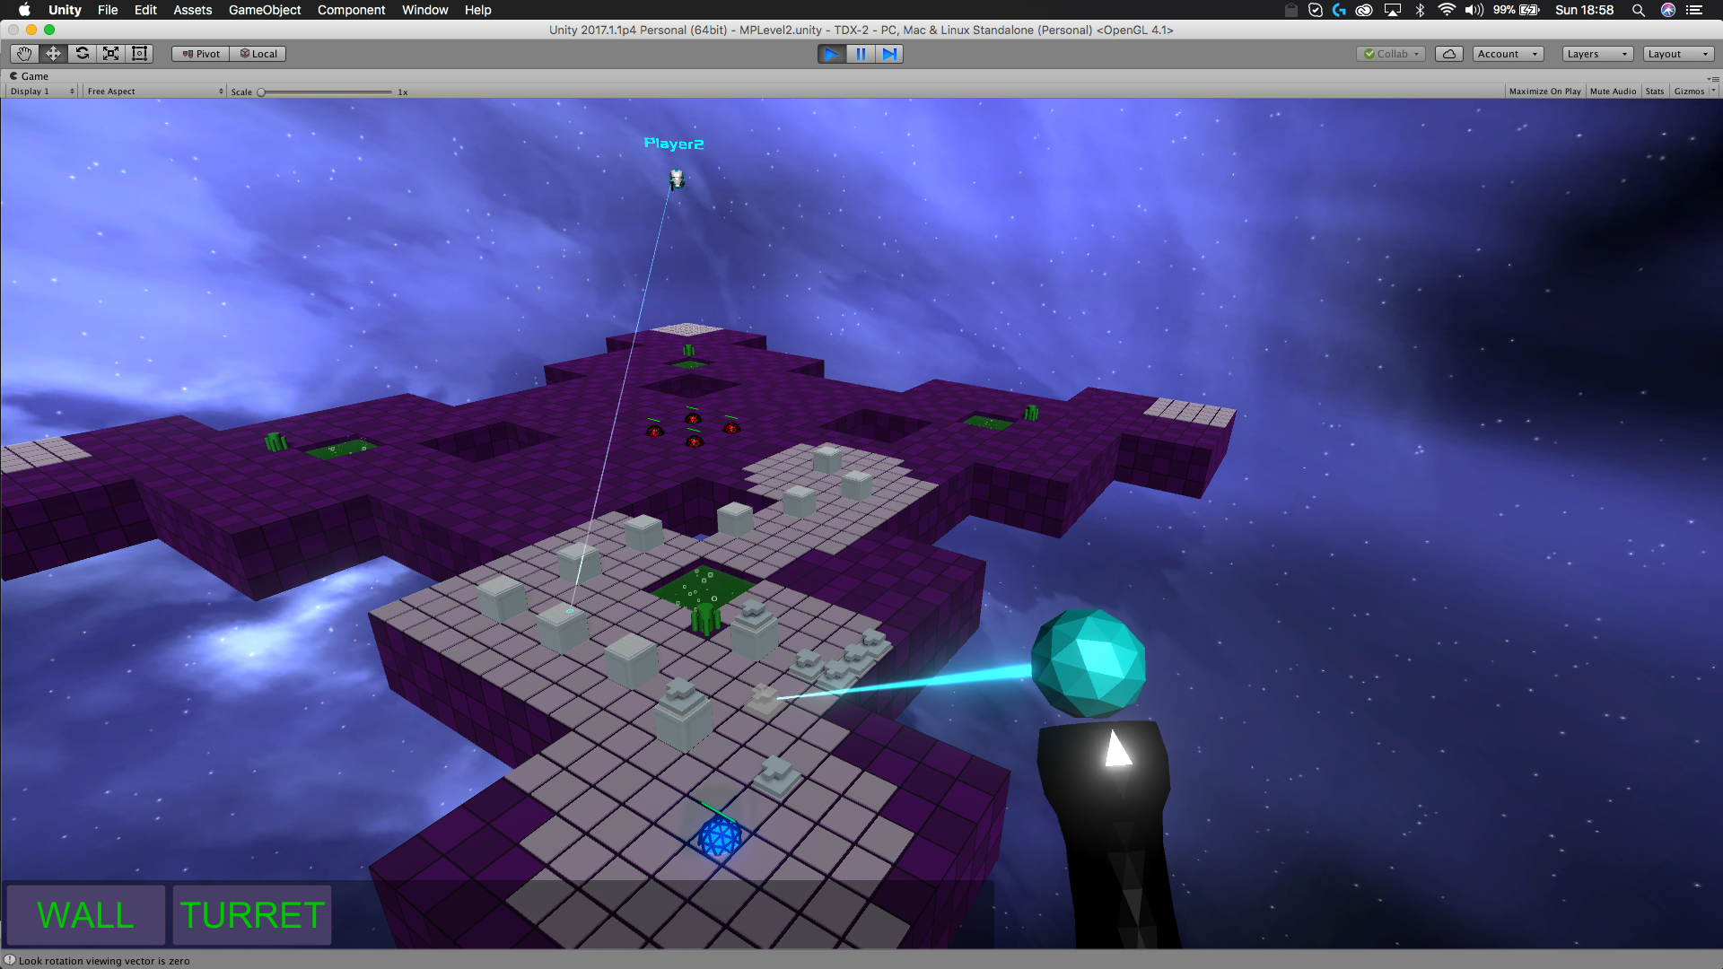Click the green TURRET button

tap(252, 915)
